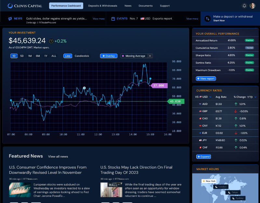Expand the currency rates list
The height and width of the screenshot is (203, 260).
[x=203, y=157]
